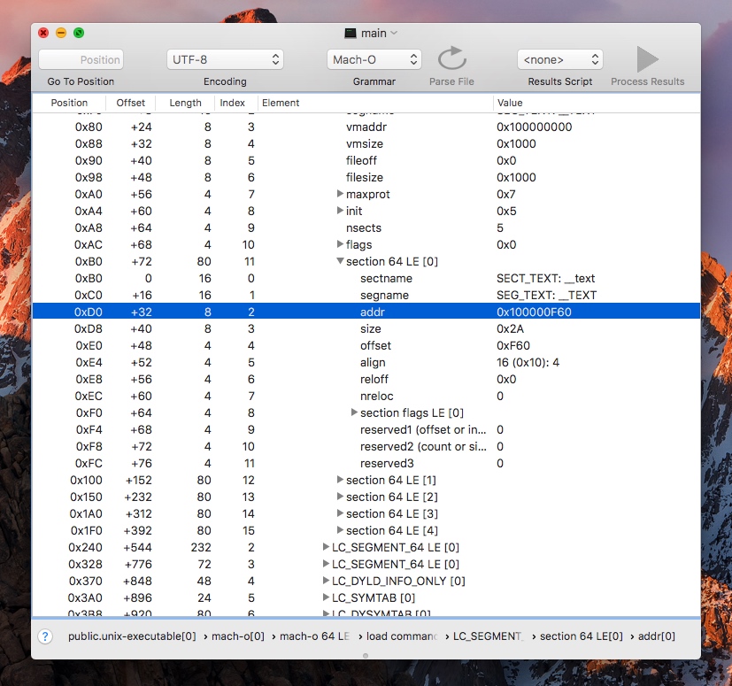Open the Results Script none dropdown
This screenshot has width=732, height=686.
[x=559, y=60]
